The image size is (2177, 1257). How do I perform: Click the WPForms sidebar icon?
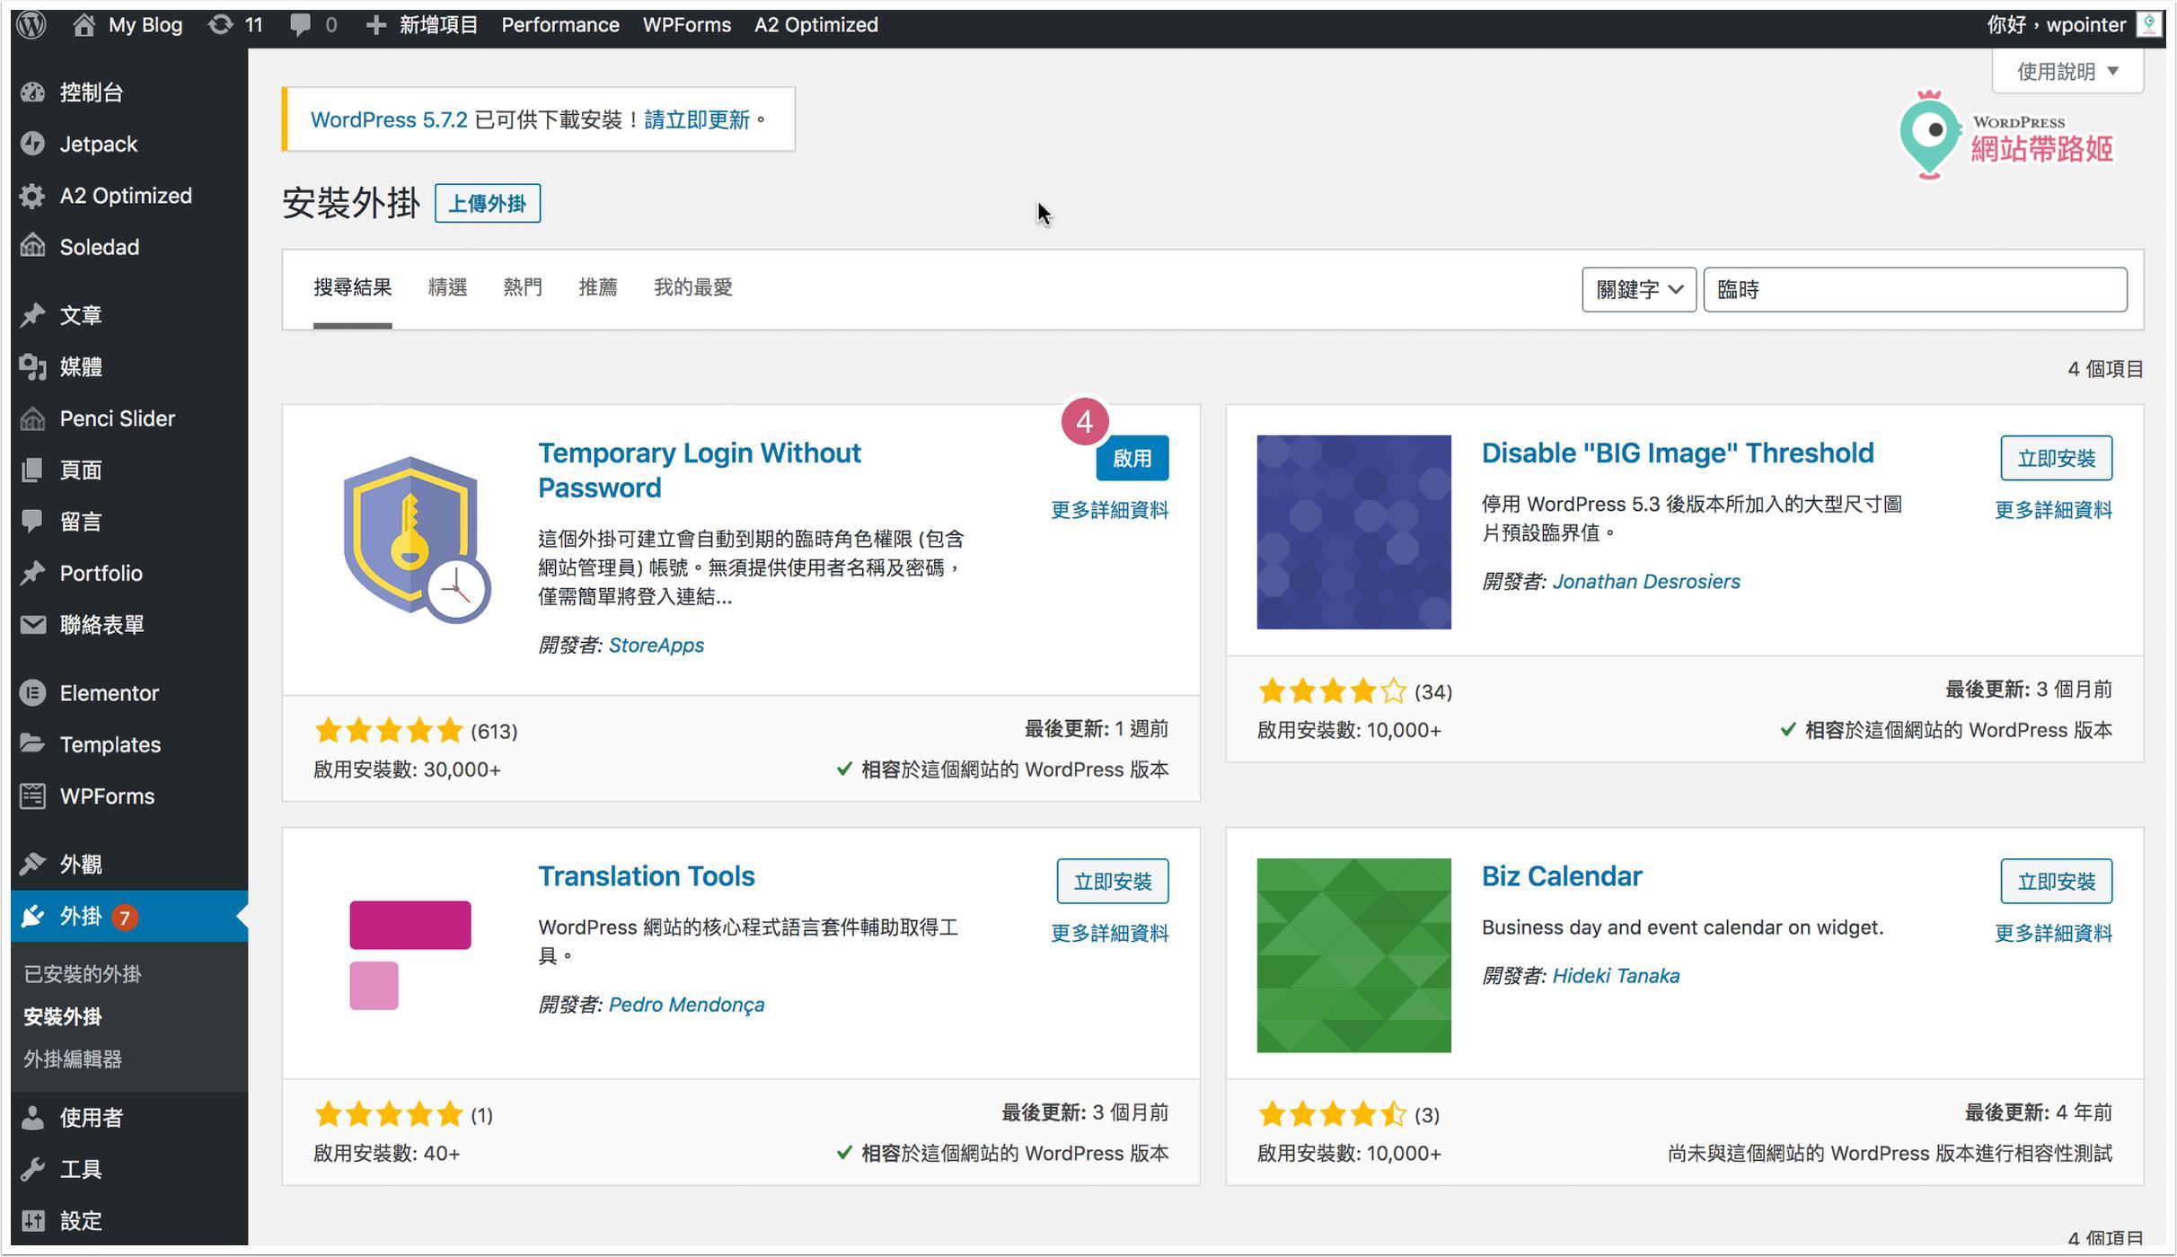tap(33, 796)
